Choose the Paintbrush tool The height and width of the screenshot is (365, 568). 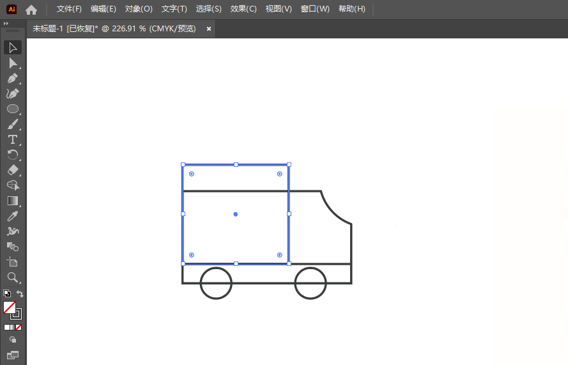pos(13,124)
